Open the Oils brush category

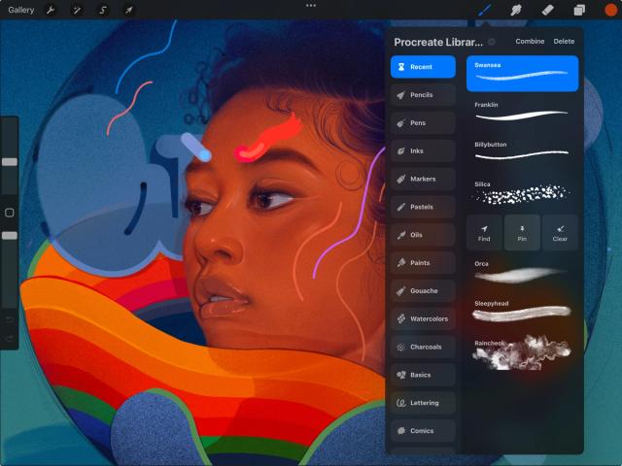(423, 235)
